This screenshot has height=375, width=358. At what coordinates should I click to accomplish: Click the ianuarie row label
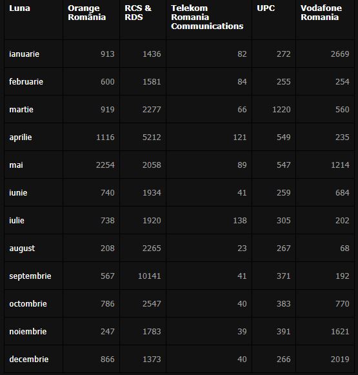coord(24,54)
